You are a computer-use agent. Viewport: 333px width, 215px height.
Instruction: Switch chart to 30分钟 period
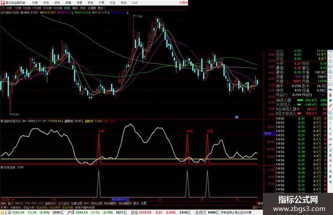tap(47, 8)
